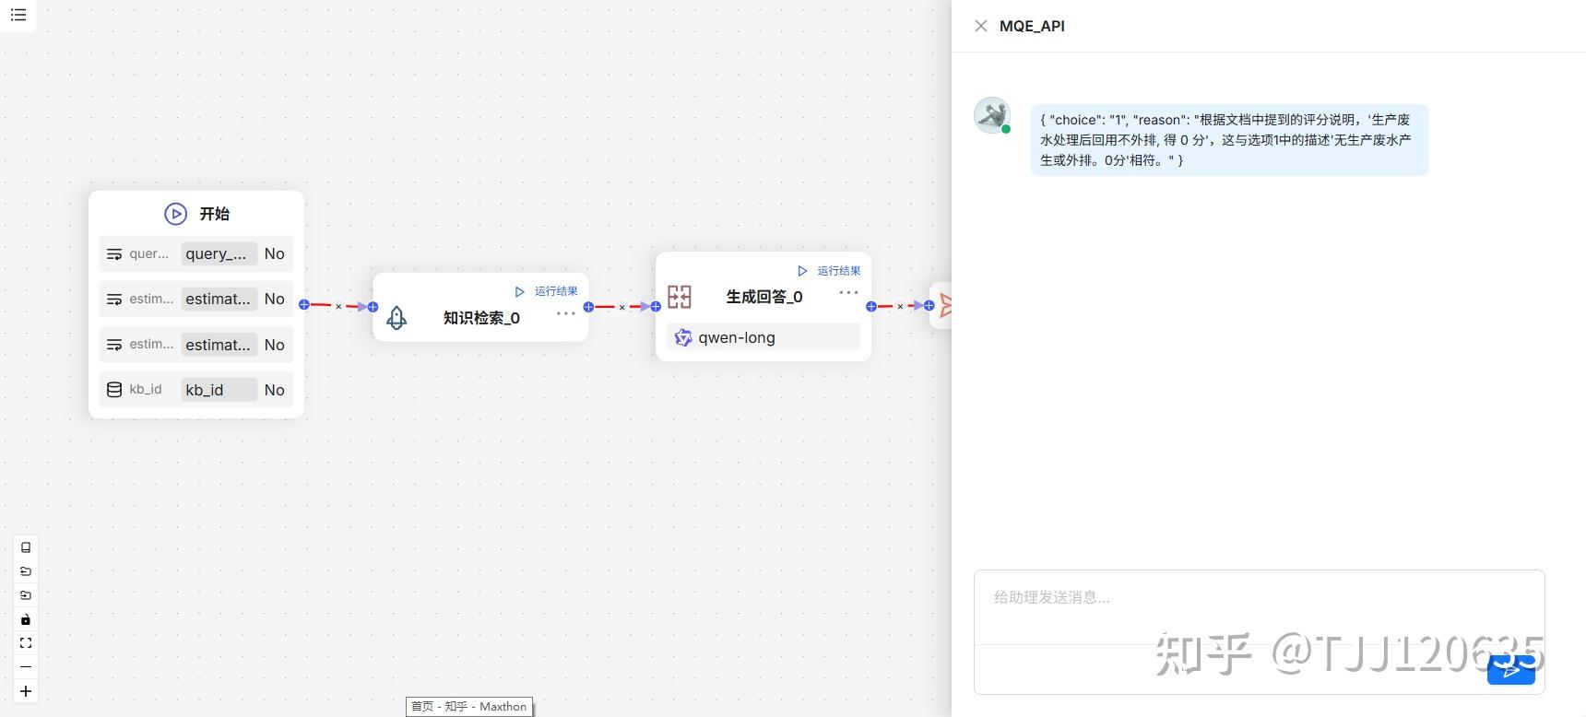Click the kb_id value box
The width and height of the screenshot is (1586, 717).
tap(219, 390)
